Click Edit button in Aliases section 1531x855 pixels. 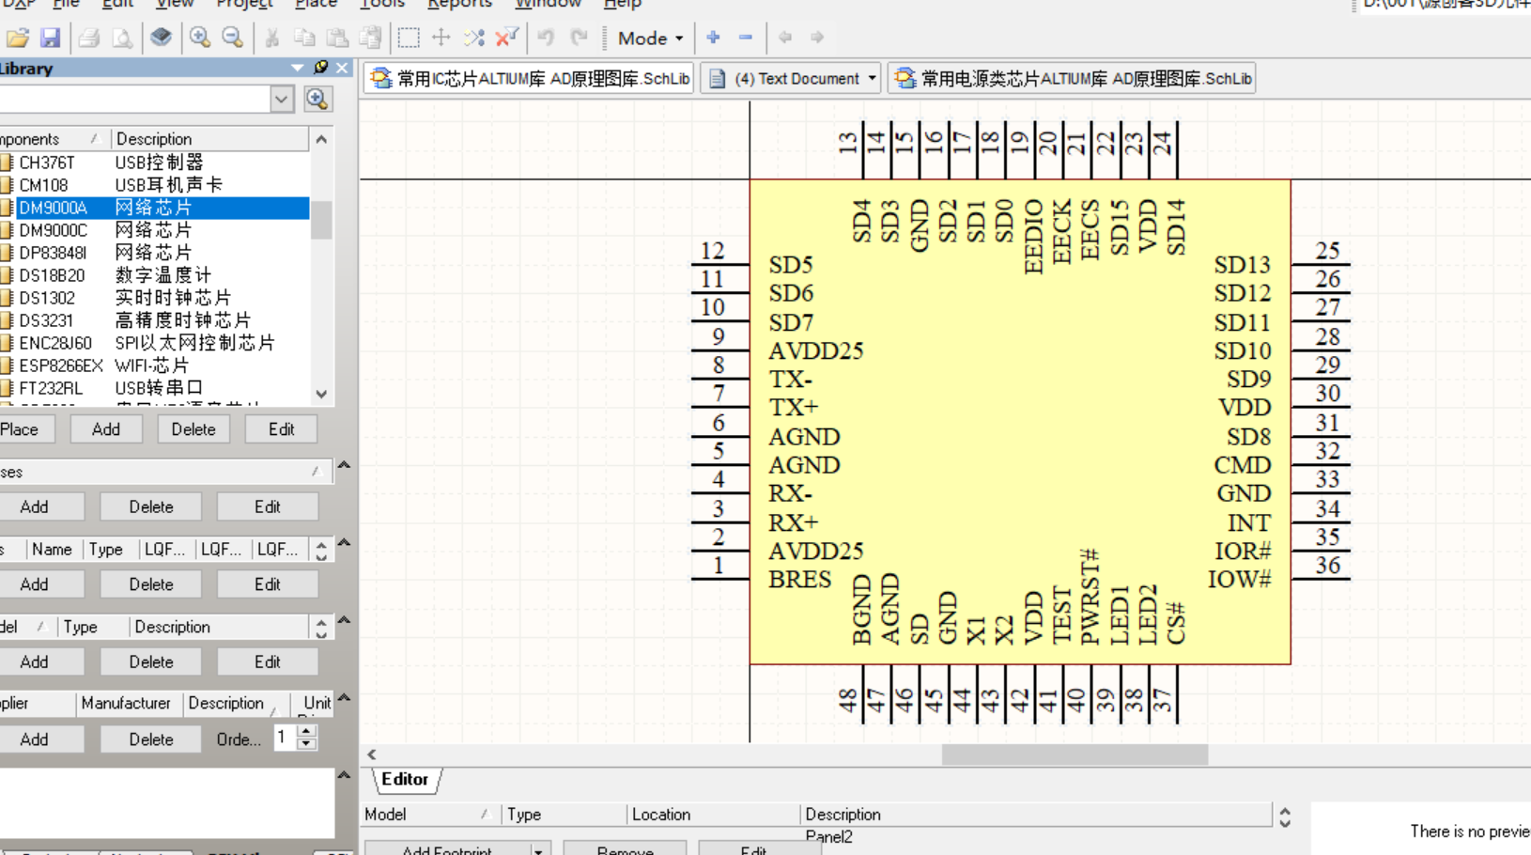tap(267, 506)
